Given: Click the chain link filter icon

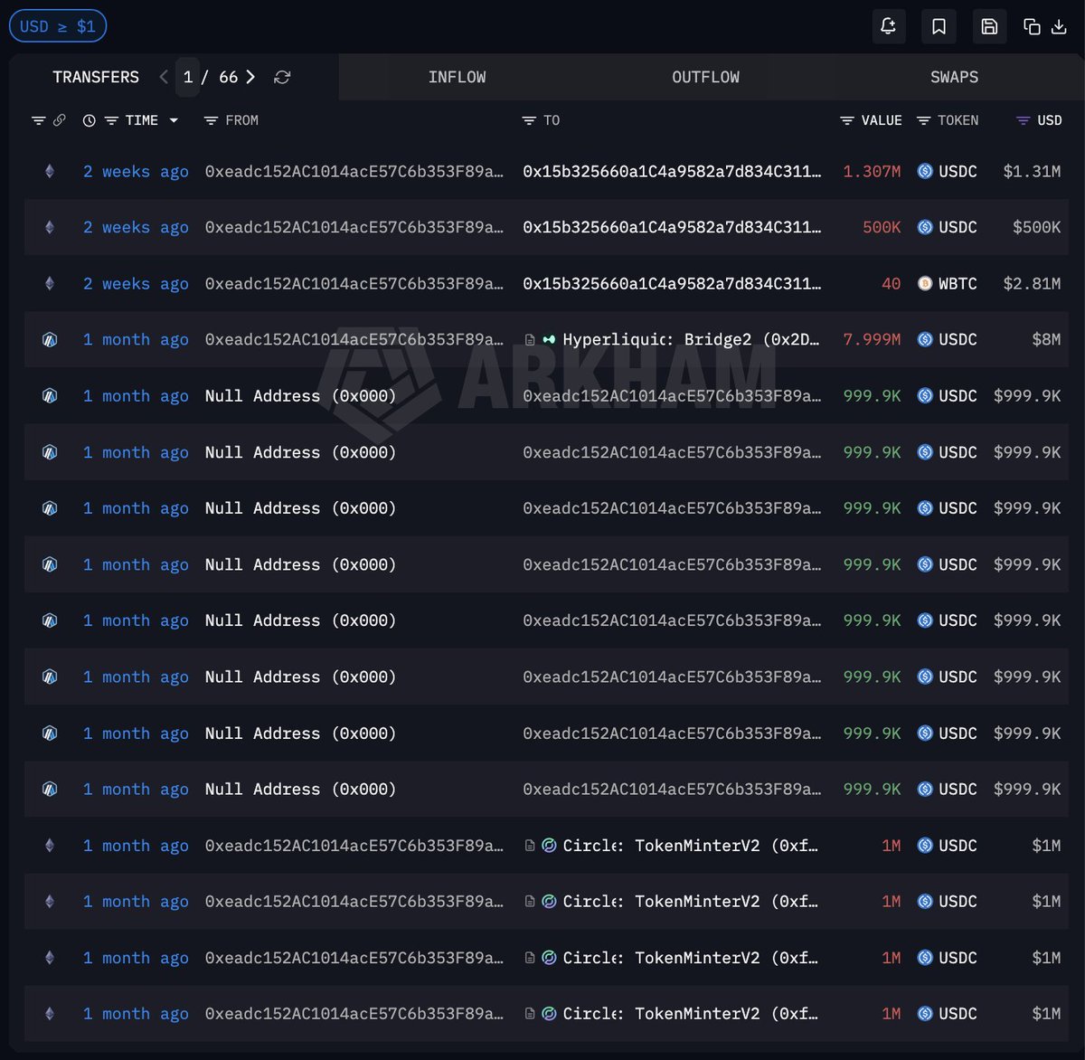Looking at the screenshot, I should [60, 120].
